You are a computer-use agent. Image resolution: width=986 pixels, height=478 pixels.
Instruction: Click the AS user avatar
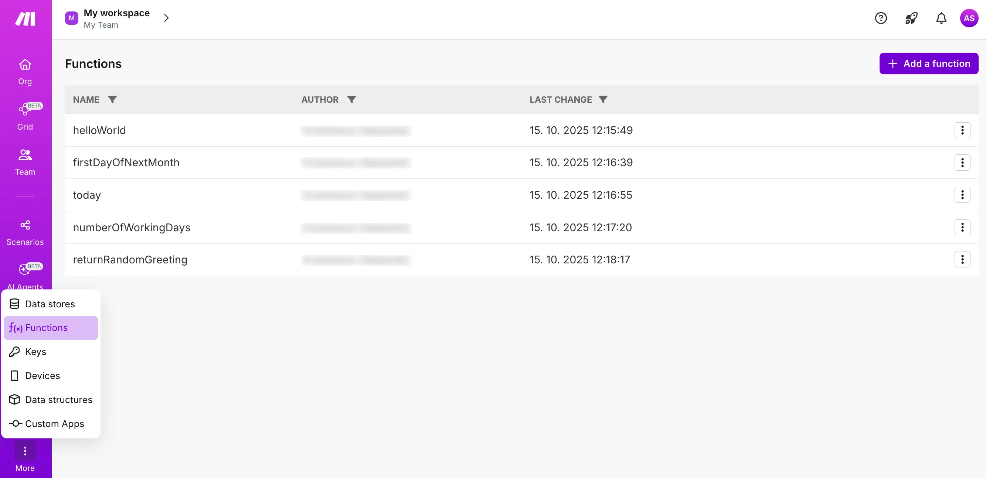coord(969,18)
